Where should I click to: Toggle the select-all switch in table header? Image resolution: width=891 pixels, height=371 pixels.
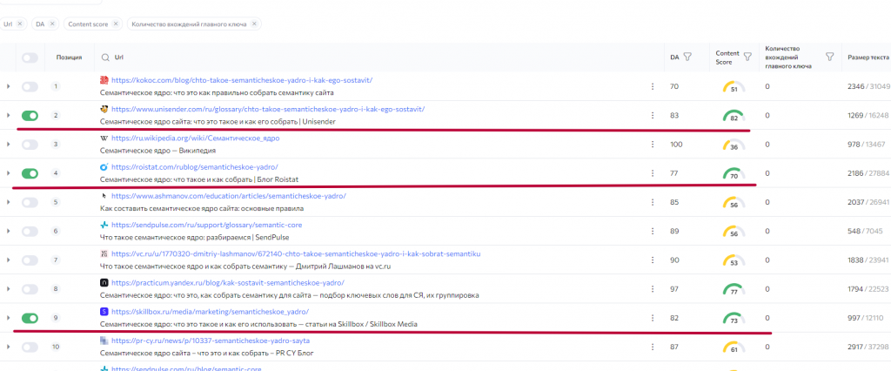30,57
